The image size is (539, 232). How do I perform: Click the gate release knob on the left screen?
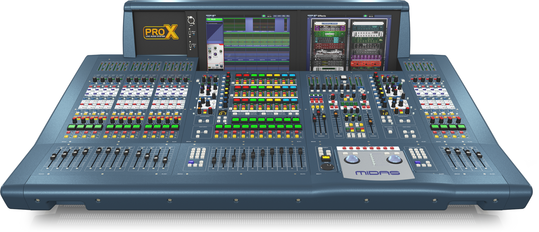click(215, 48)
